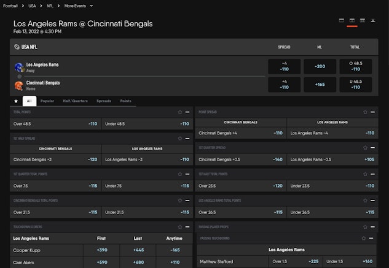This screenshot has width=389, height=268.
Task: Favorite the Point Spread market star
Action: pos(365,112)
